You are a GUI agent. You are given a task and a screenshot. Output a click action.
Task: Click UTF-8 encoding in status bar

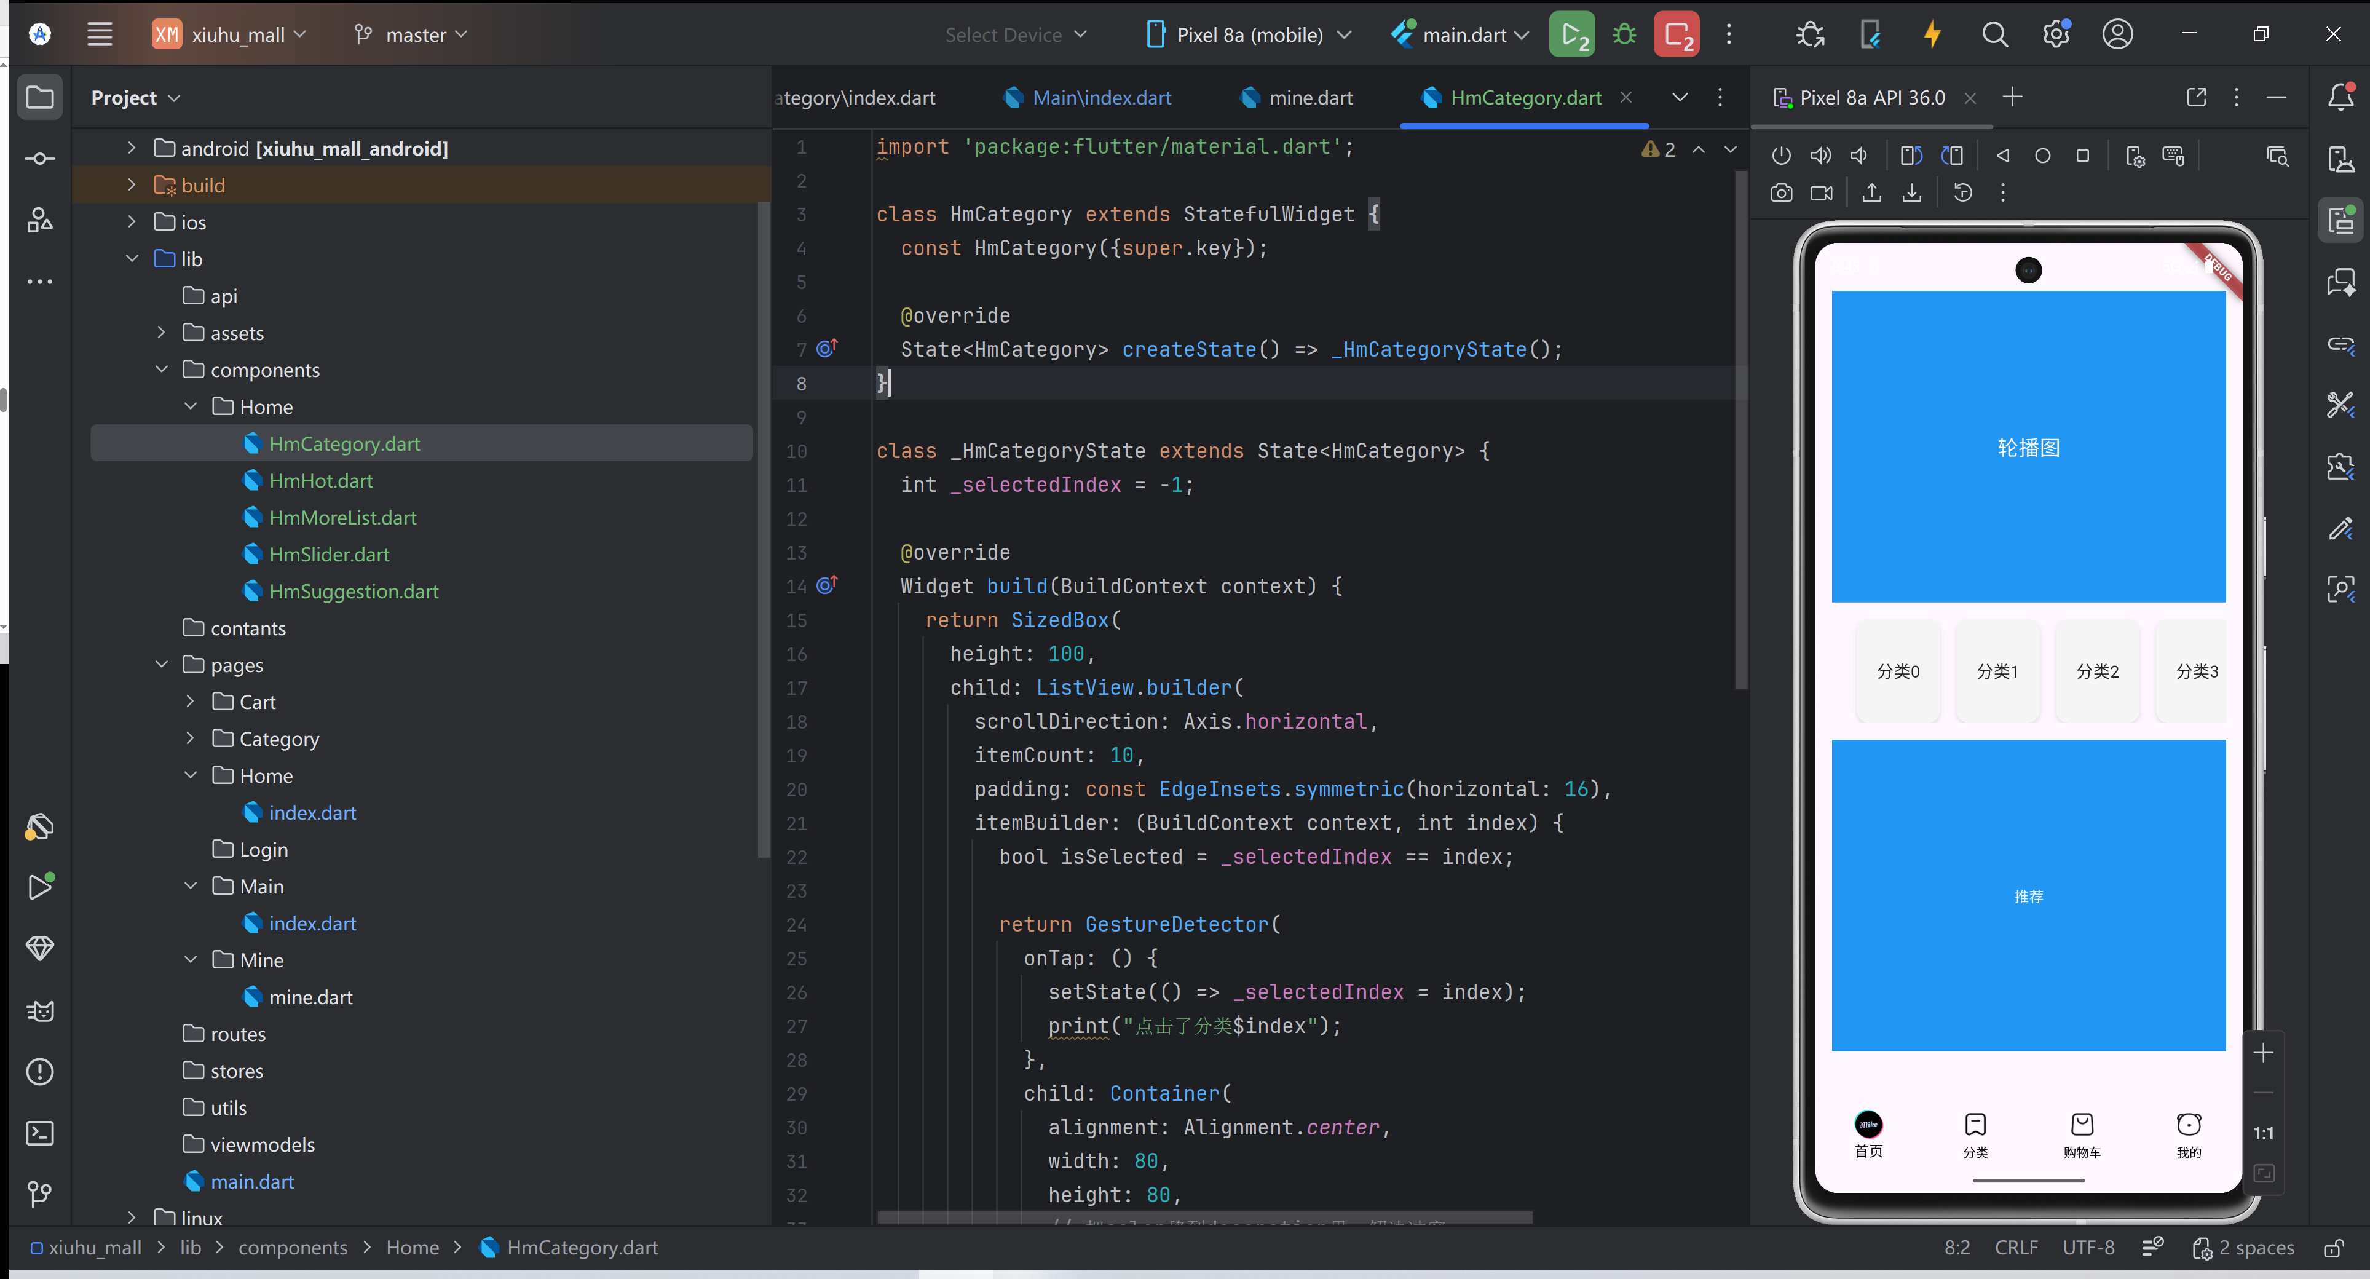click(x=2088, y=1249)
